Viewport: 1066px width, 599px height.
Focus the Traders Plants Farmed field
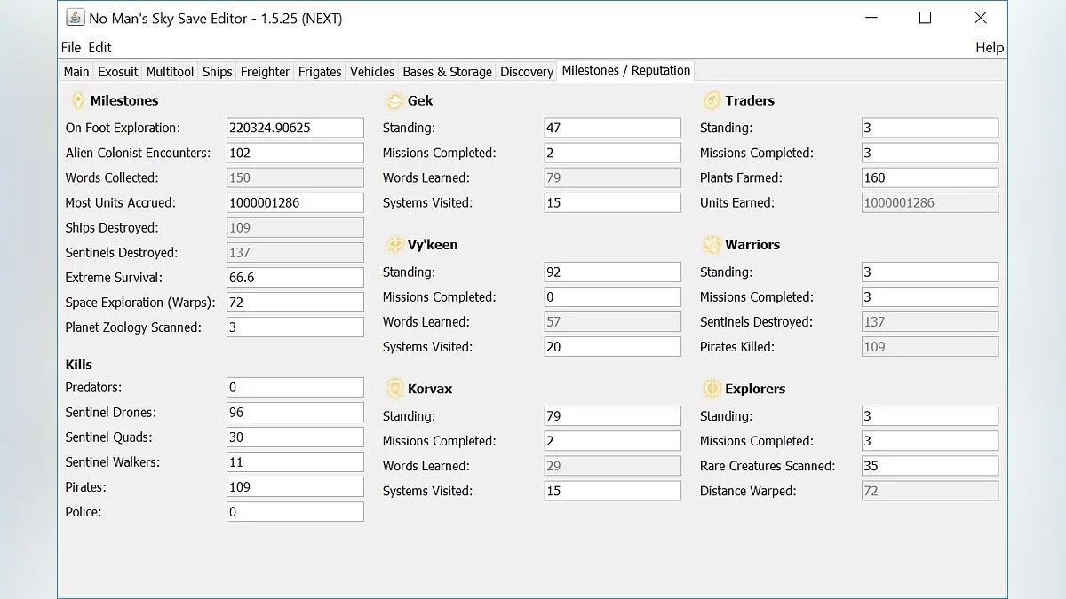(x=929, y=177)
